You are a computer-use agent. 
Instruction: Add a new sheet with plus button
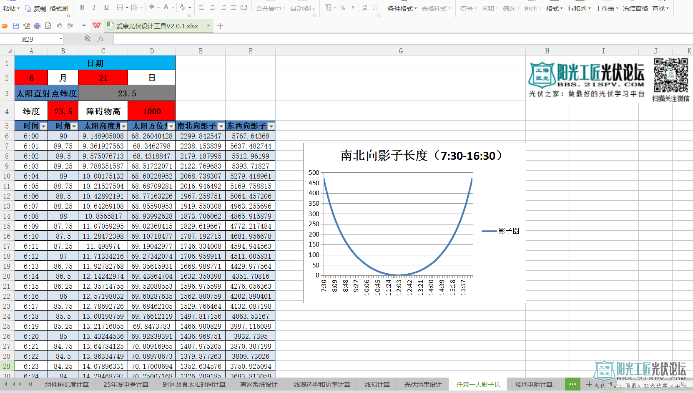click(x=589, y=384)
